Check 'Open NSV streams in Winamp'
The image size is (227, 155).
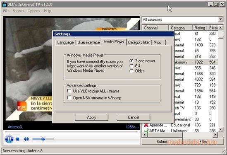69,98
